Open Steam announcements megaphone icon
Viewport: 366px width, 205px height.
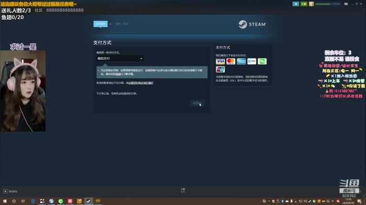(x=296, y=4)
